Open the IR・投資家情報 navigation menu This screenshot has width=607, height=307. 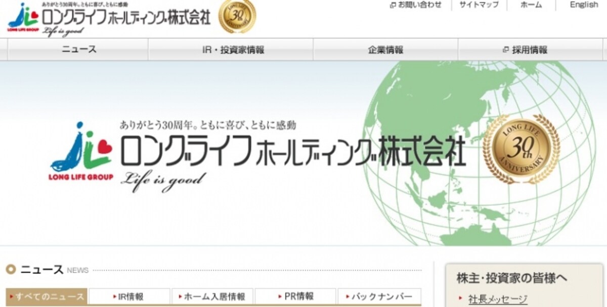click(230, 49)
